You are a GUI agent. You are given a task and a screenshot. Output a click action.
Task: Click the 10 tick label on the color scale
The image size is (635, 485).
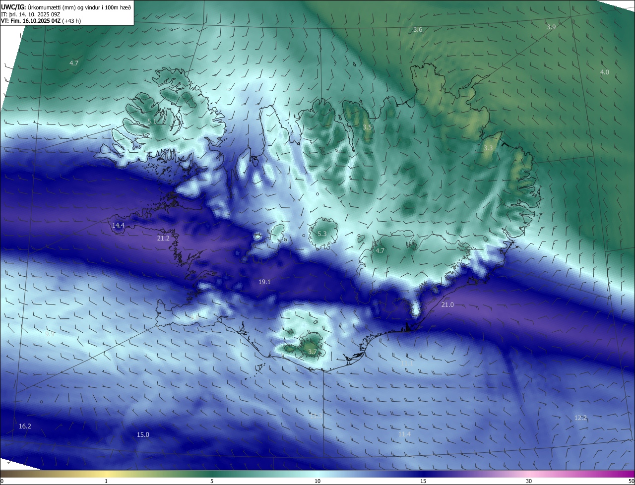click(317, 481)
